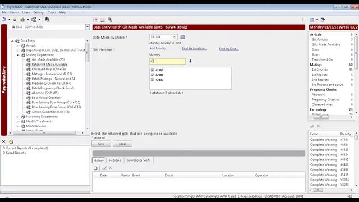Switch to the History tab
359x202 pixels.
99,160
